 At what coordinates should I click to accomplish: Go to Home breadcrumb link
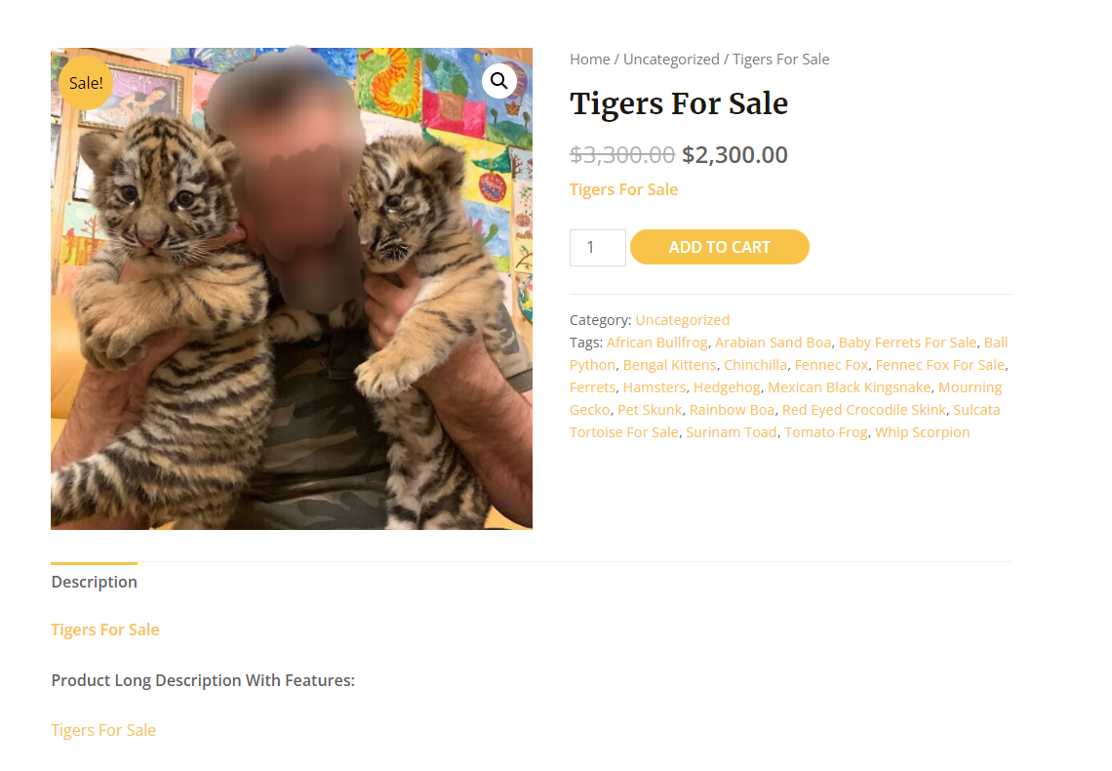click(x=590, y=60)
